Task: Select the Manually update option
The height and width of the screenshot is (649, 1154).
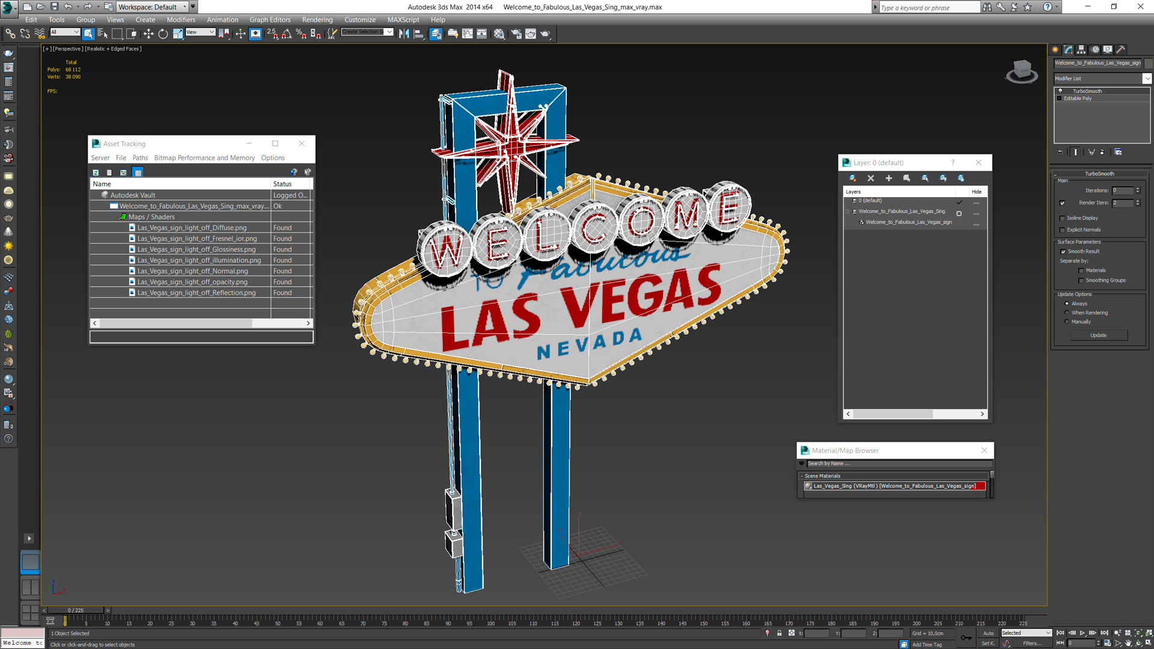Action: coord(1067,321)
